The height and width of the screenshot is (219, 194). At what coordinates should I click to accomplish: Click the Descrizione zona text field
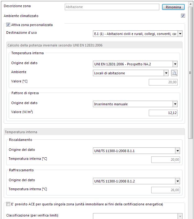click(112, 7)
